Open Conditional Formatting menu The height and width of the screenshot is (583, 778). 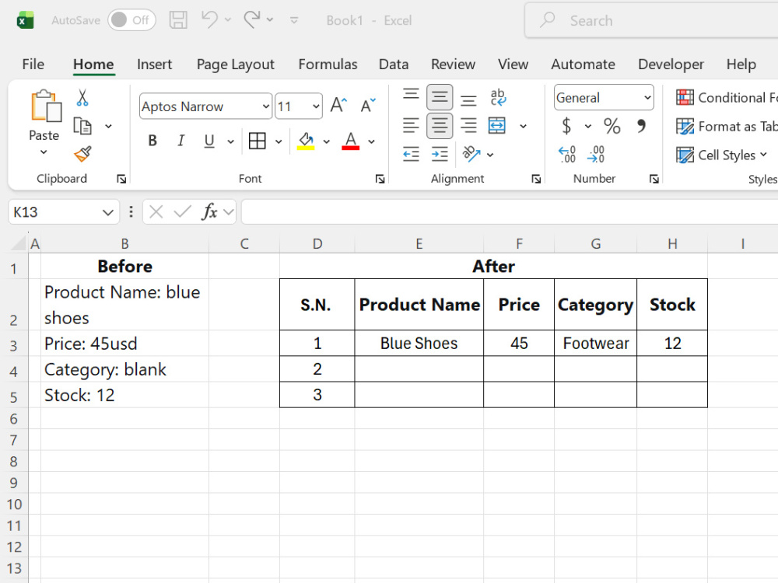point(727,98)
